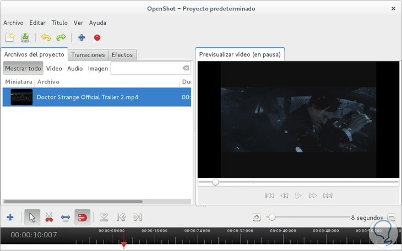This screenshot has width=402, height=251.
Task: Click the timeline zoom slider handle
Action: [x=272, y=217]
